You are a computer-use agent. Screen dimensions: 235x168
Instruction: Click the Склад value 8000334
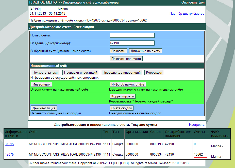[156, 154]
